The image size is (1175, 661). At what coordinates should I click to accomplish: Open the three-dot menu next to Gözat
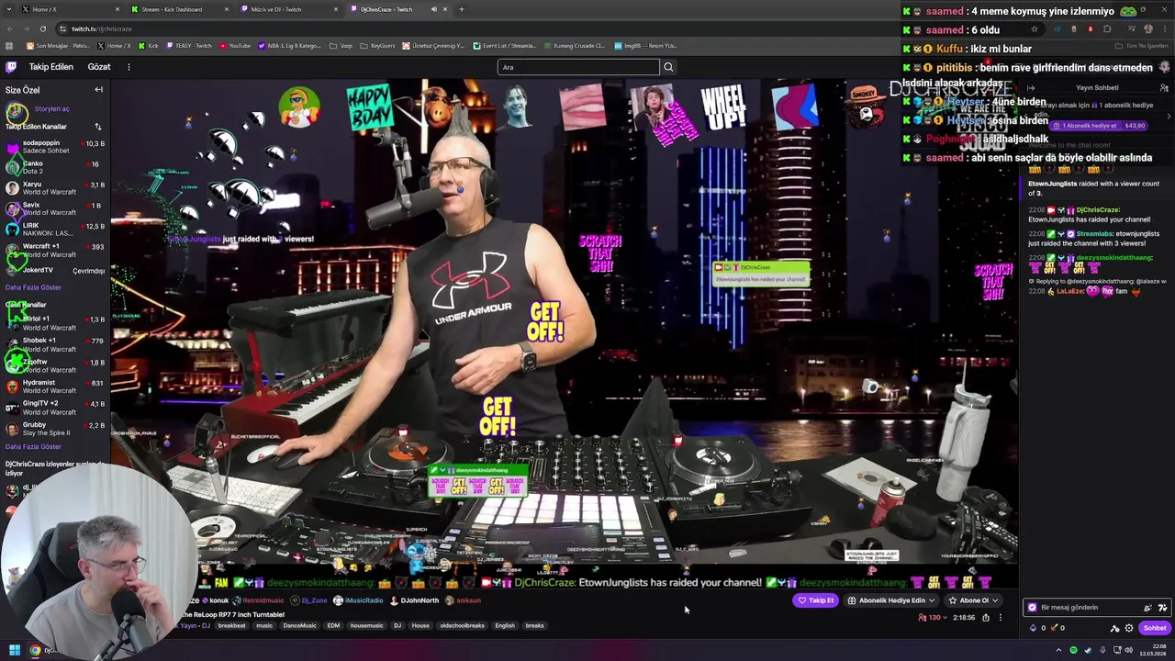129,67
